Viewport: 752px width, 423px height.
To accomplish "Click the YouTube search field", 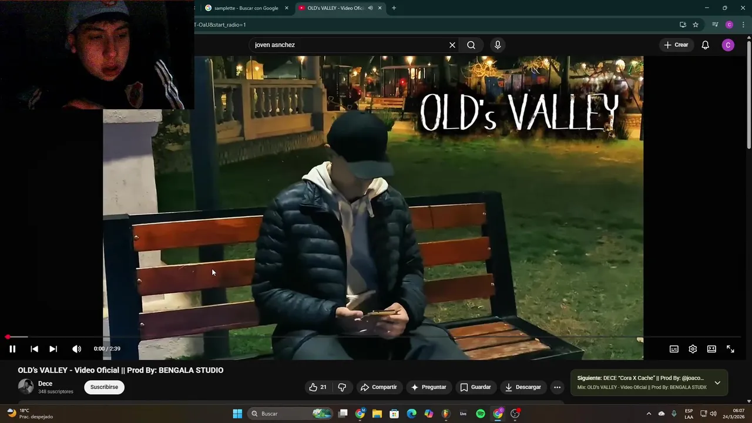I will click(x=350, y=45).
